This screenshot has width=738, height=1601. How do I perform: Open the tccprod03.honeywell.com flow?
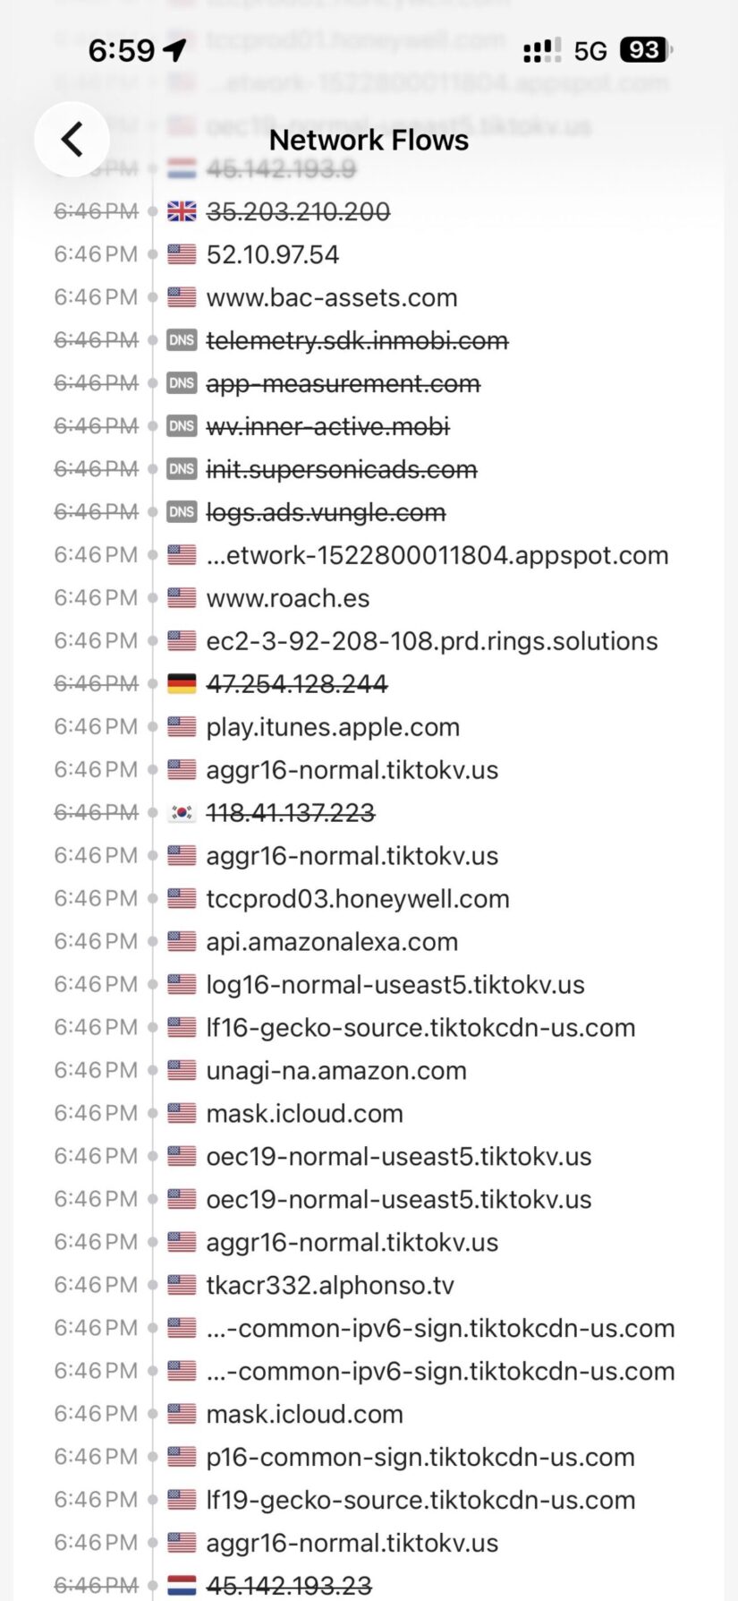coord(358,899)
